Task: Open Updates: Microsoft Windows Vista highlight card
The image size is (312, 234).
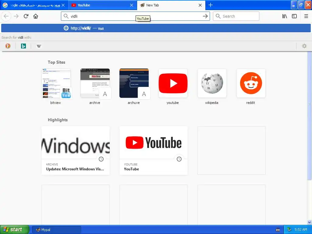Action: point(76,151)
